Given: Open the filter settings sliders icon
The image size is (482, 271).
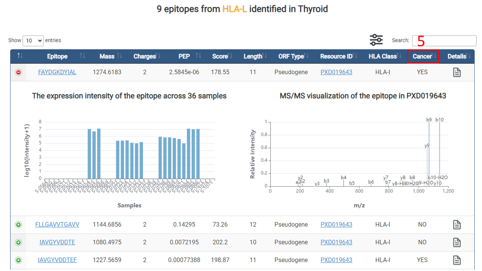Looking at the screenshot, I should [x=376, y=40].
